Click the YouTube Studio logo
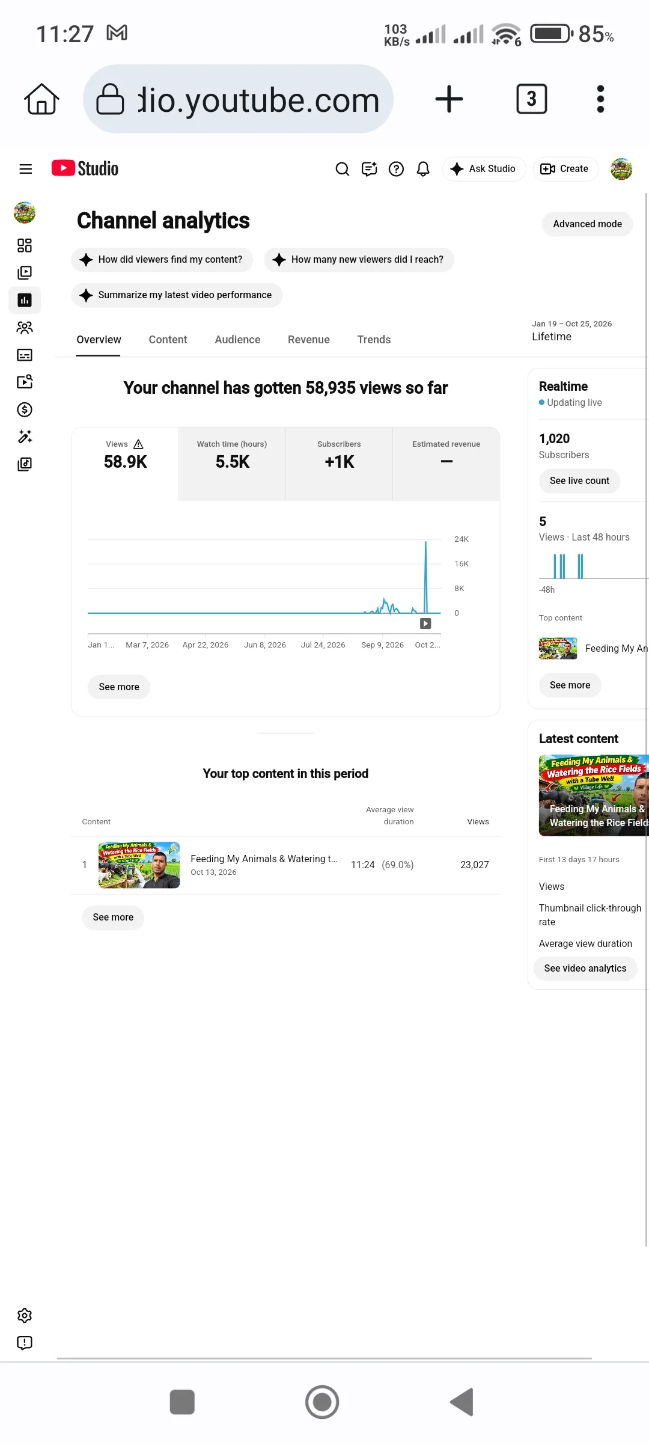This screenshot has height=1443, width=649. pyautogui.click(x=85, y=168)
